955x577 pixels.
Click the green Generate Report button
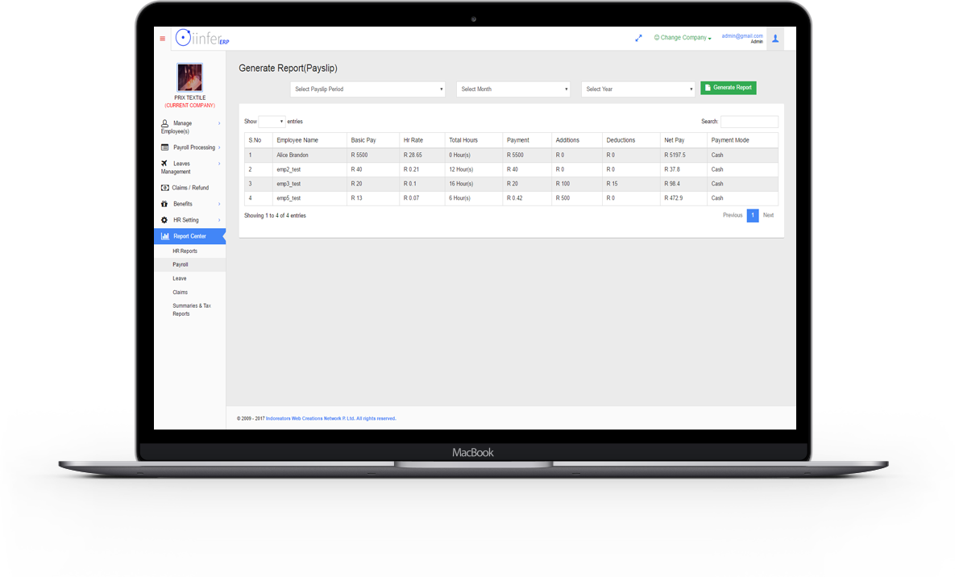click(x=729, y=88)
